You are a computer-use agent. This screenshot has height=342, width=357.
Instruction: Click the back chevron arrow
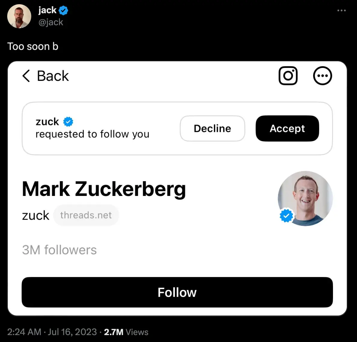26,76
